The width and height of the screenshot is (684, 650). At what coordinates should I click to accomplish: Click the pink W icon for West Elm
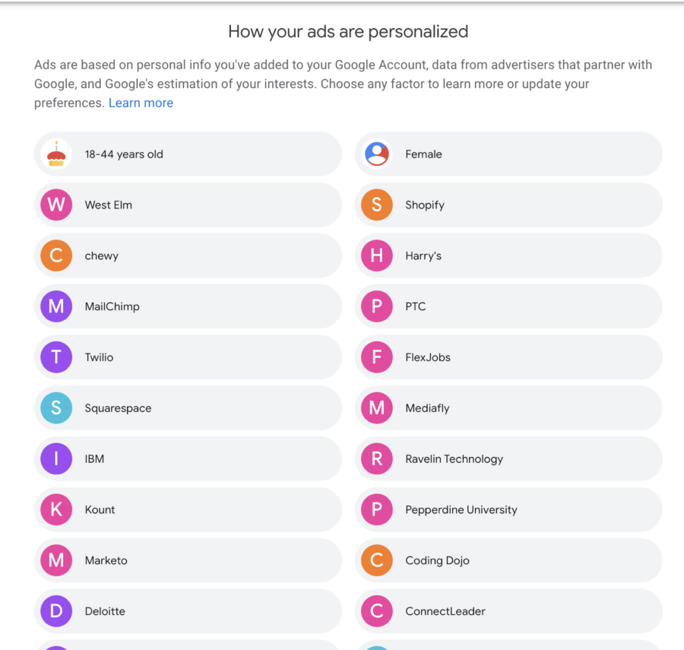tap(56, 205)
